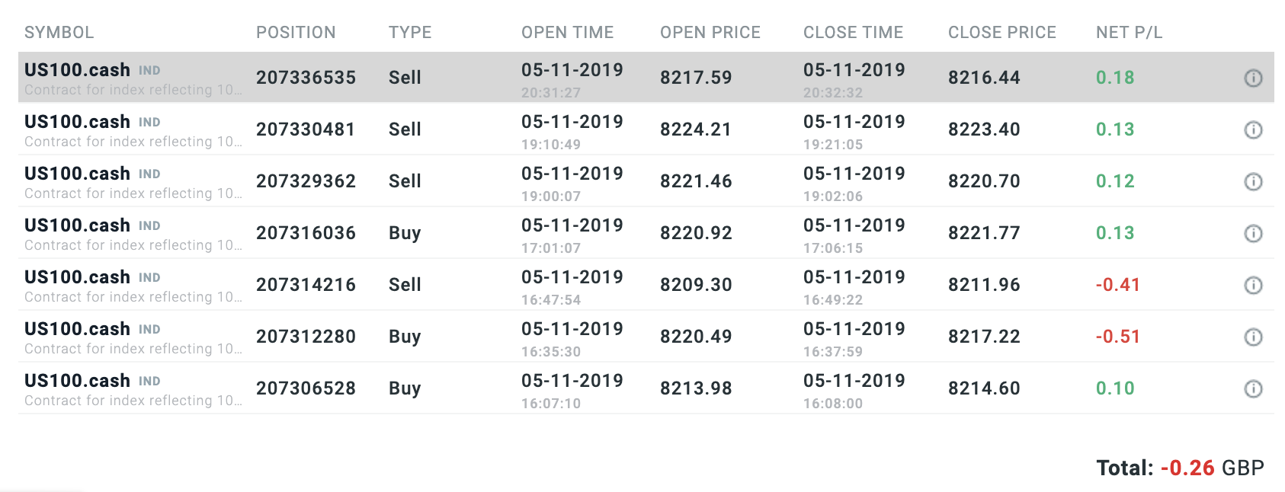Click the US100.cash symbol in the highlighted row

click(77, 70)
